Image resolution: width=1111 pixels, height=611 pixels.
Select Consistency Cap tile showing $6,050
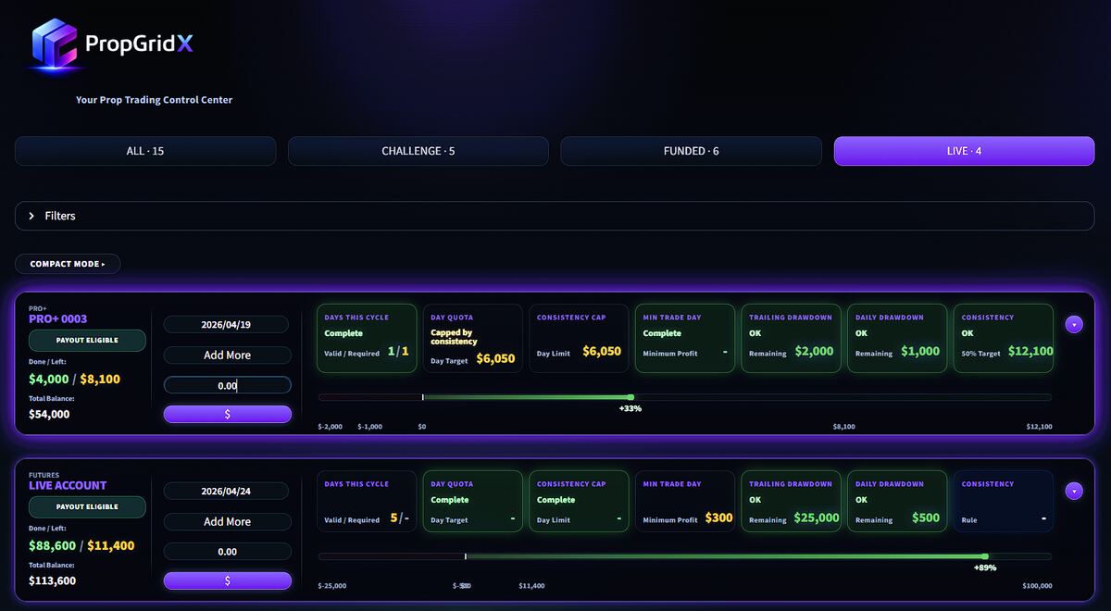pos(579,339)
